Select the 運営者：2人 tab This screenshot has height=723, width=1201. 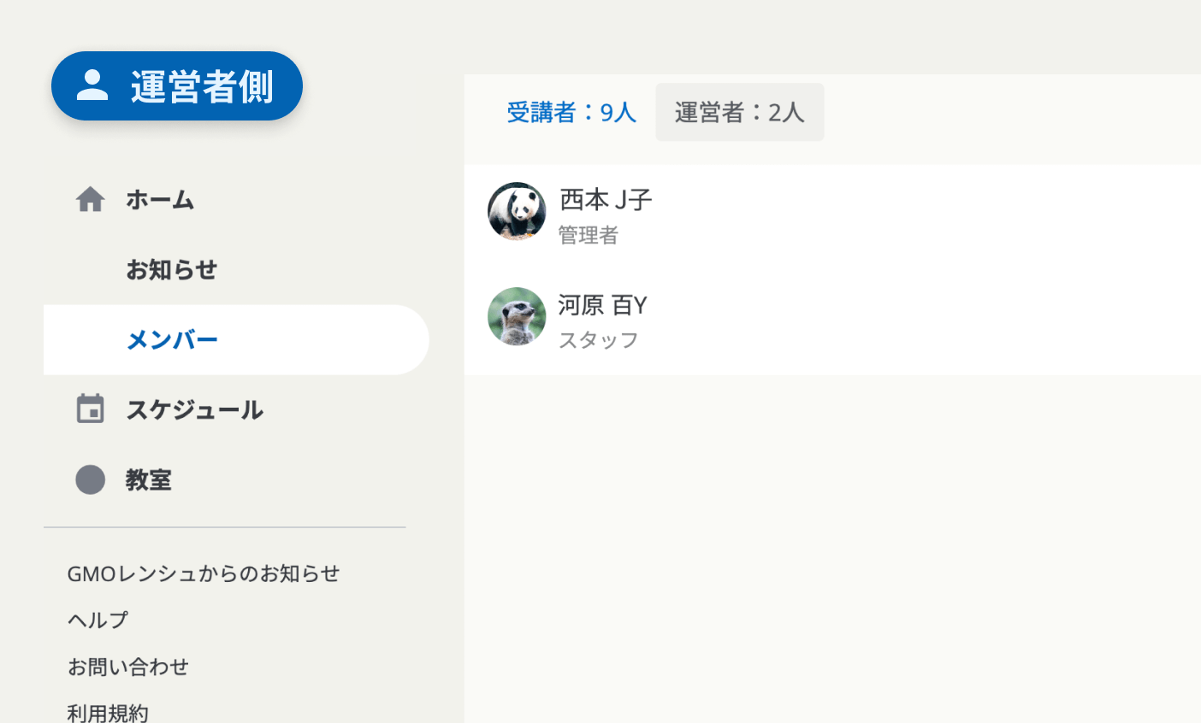pos(739,112)
